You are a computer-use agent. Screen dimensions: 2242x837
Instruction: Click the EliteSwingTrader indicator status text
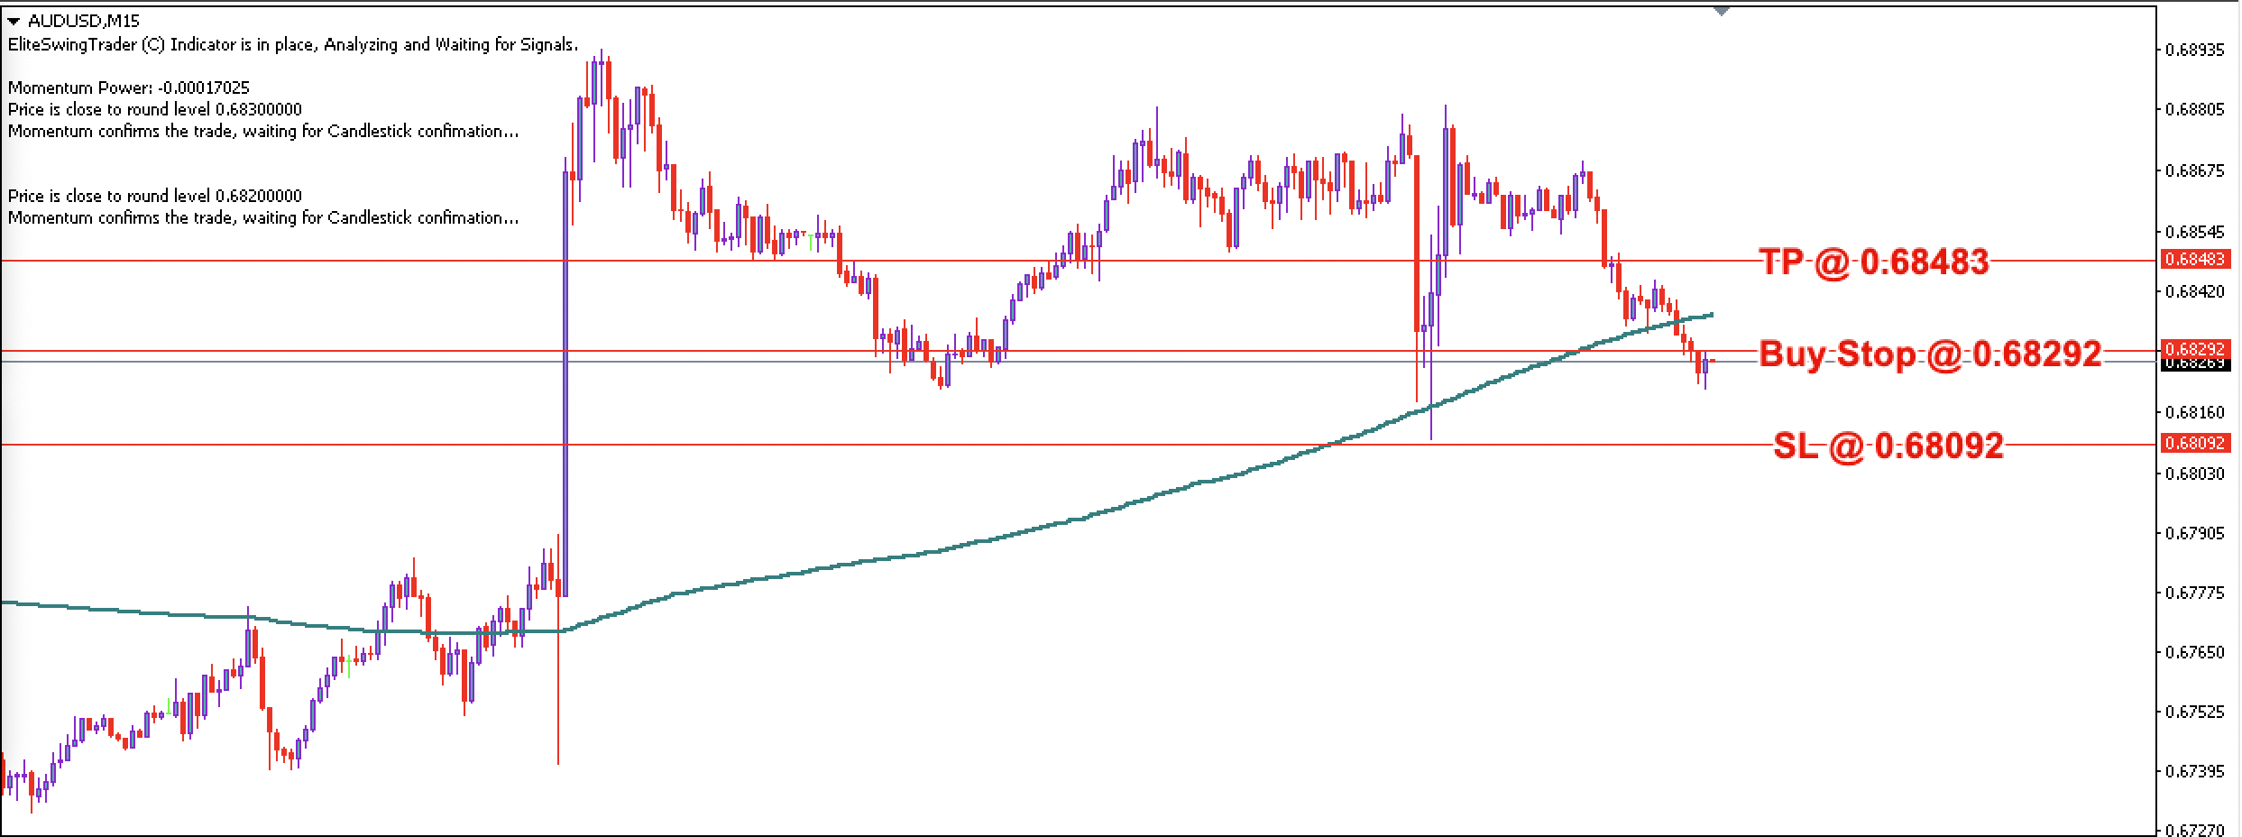[x=289, y=43]
